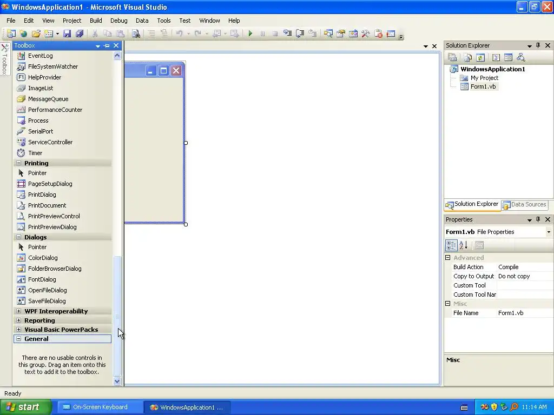Select the WindowsApplication1 project node
The height and width of the screenshot is (415, 554).
492,69
